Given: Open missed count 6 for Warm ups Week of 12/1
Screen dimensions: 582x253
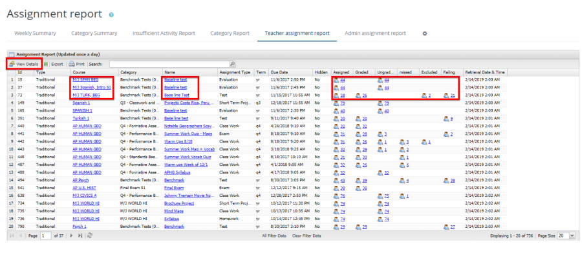Looking at the screenshot, I should point(407,165).
